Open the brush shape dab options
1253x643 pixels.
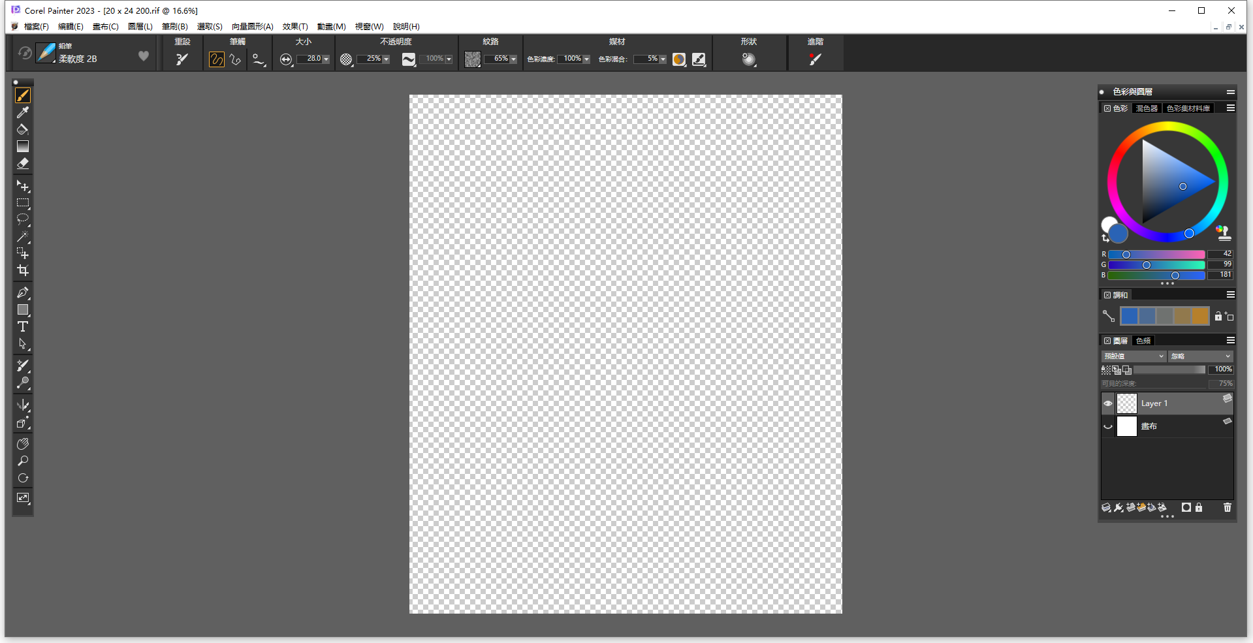[x=749, y=59]
